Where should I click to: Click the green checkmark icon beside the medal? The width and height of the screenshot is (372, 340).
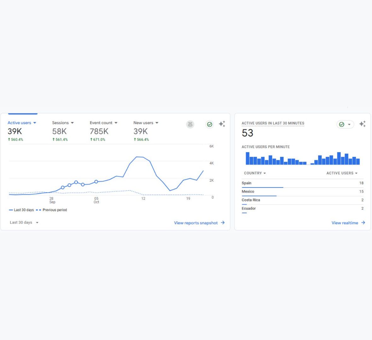point(209,124)
